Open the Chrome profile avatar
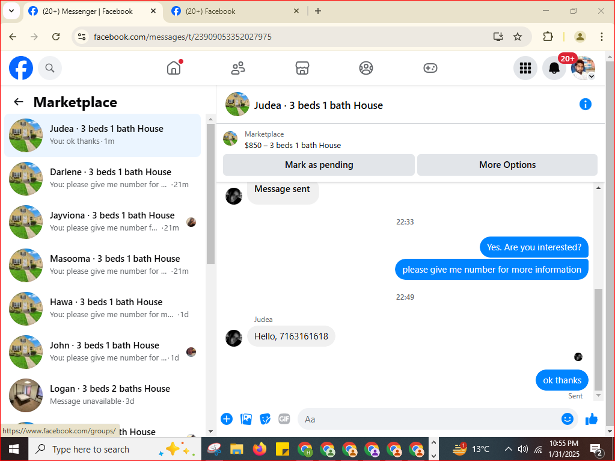 (x=580, y=37)
